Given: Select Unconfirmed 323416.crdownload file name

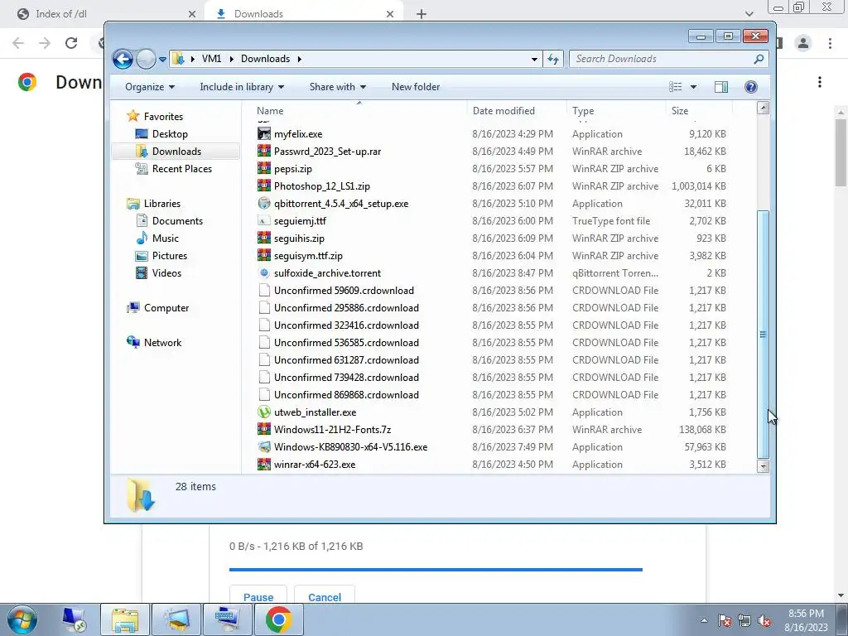Looking at the screenshot, I should [347, 325].
